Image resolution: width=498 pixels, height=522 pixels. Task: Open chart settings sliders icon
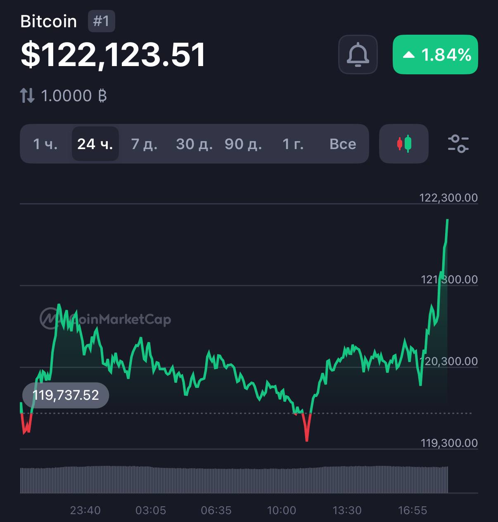[458, 144]
